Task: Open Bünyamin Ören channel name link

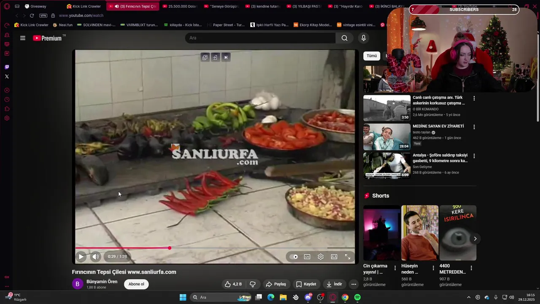Action: point(102,282)
